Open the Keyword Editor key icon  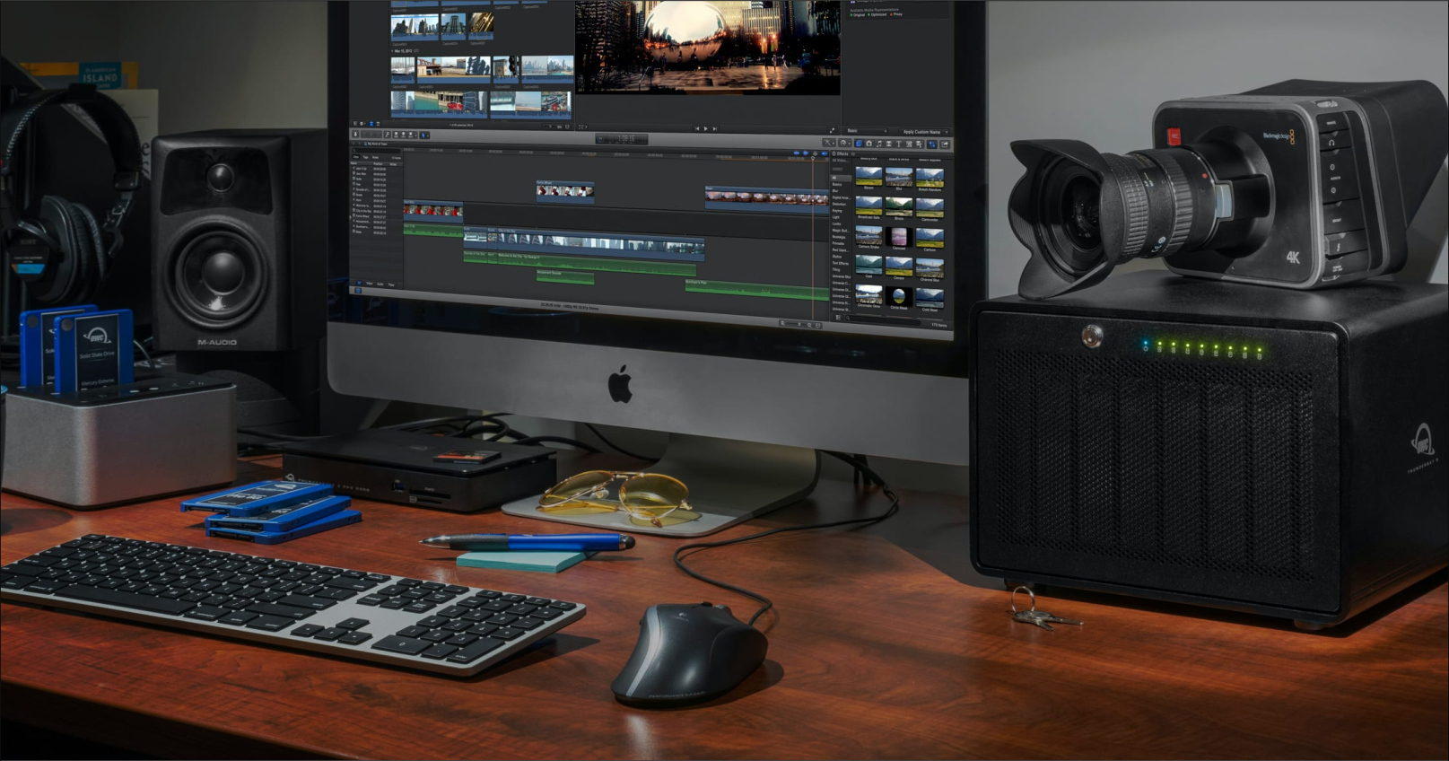(388, 135)
